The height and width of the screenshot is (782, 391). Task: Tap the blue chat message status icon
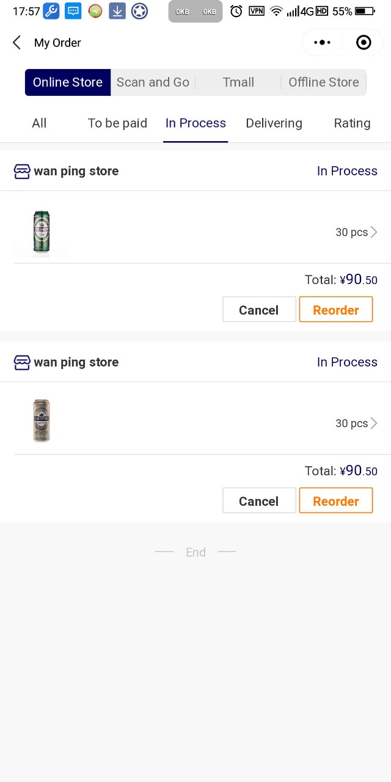pyautogui.click(x=73, y=11)
